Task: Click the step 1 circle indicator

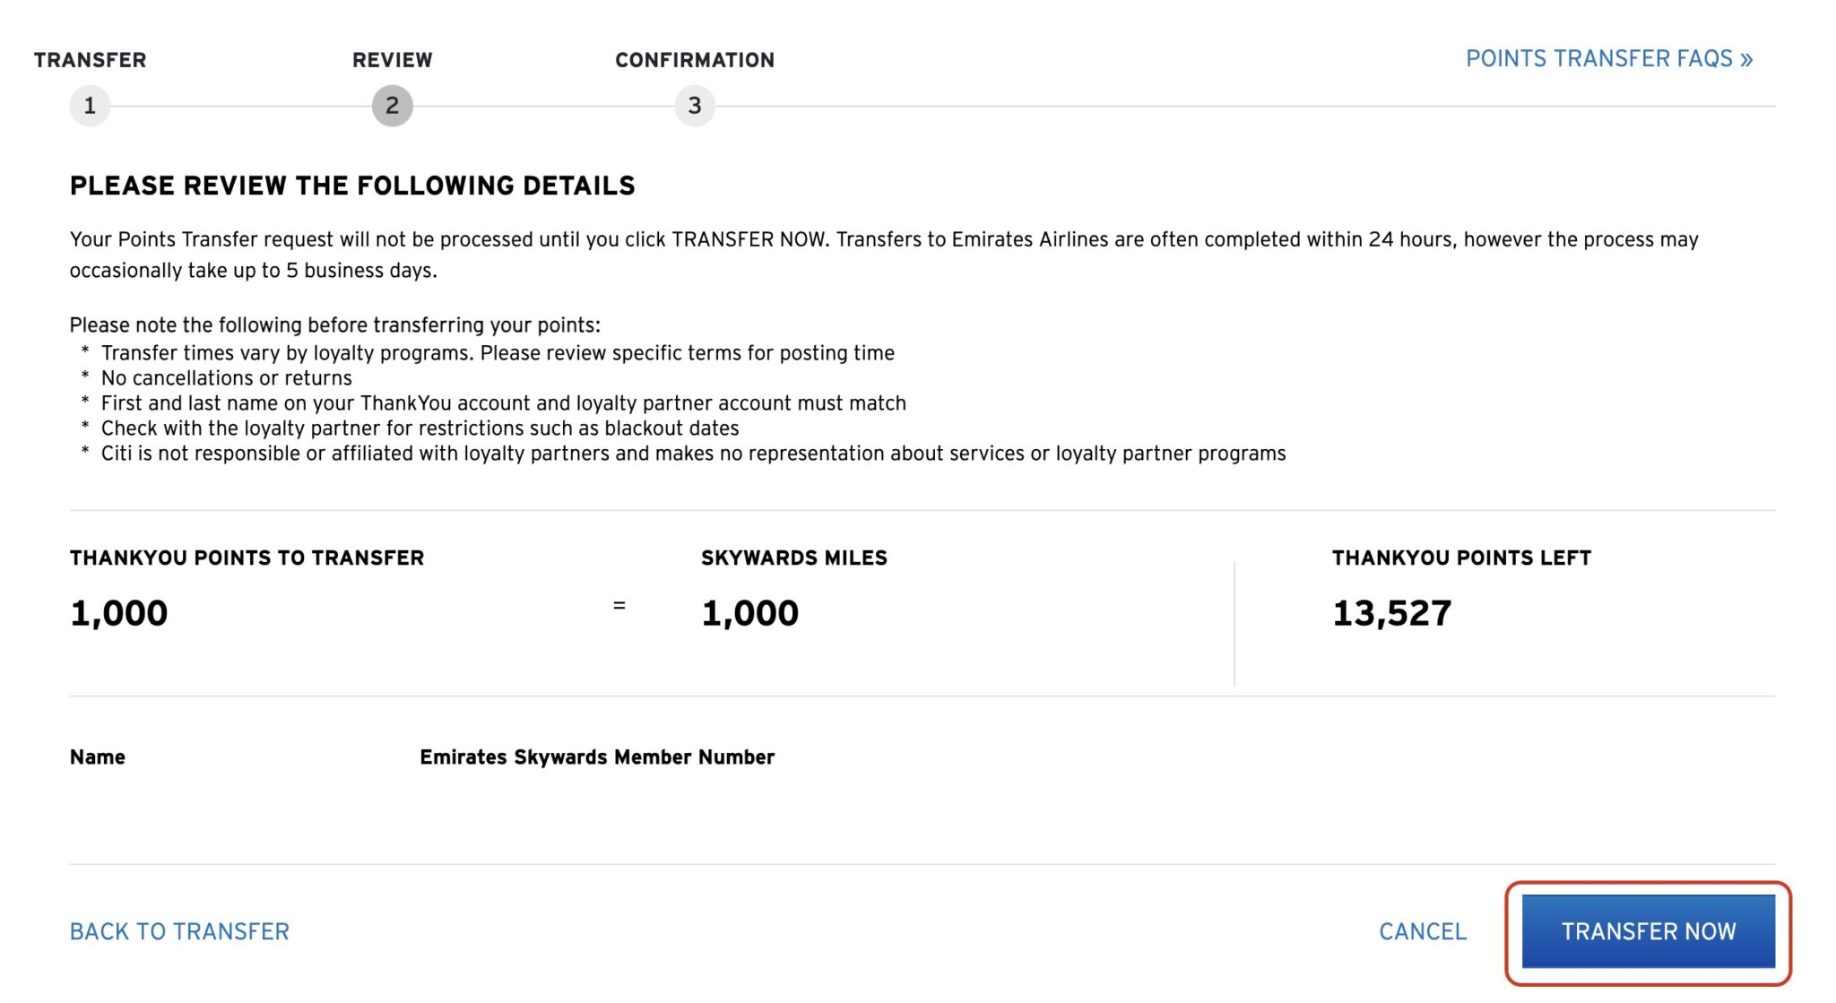Action: coord(90,105)
